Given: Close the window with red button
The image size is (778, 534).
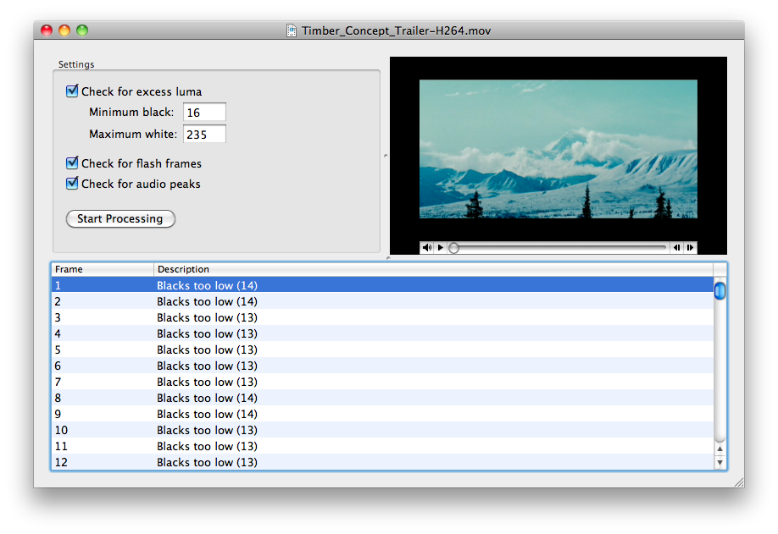Looking at the screenshot, I should pyautogui.click(x=47, y=30).
